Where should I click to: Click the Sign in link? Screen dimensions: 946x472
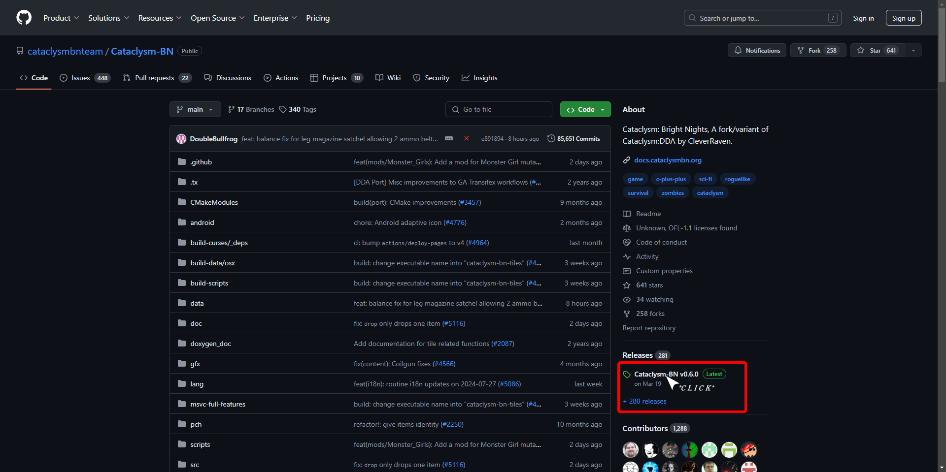(863, 18)
